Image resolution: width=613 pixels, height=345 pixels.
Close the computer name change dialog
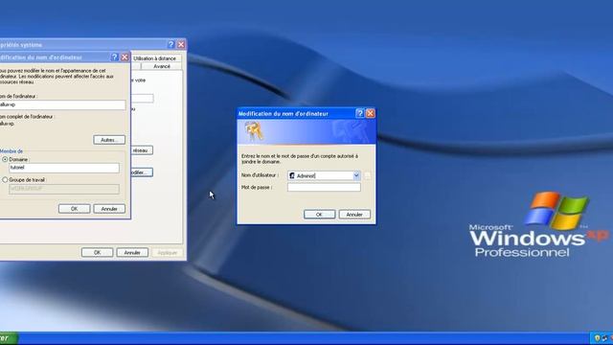point(125,57)
